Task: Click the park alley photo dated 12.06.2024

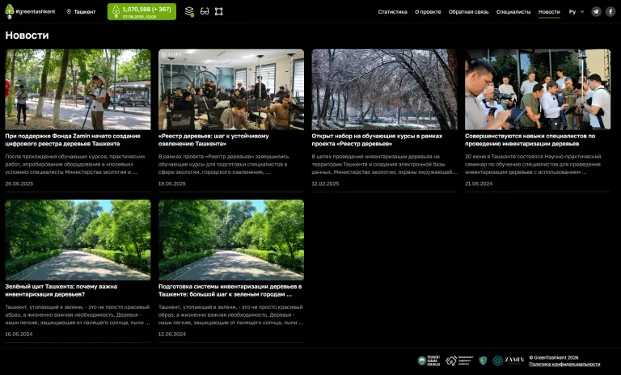Action: tap(231, 240)
